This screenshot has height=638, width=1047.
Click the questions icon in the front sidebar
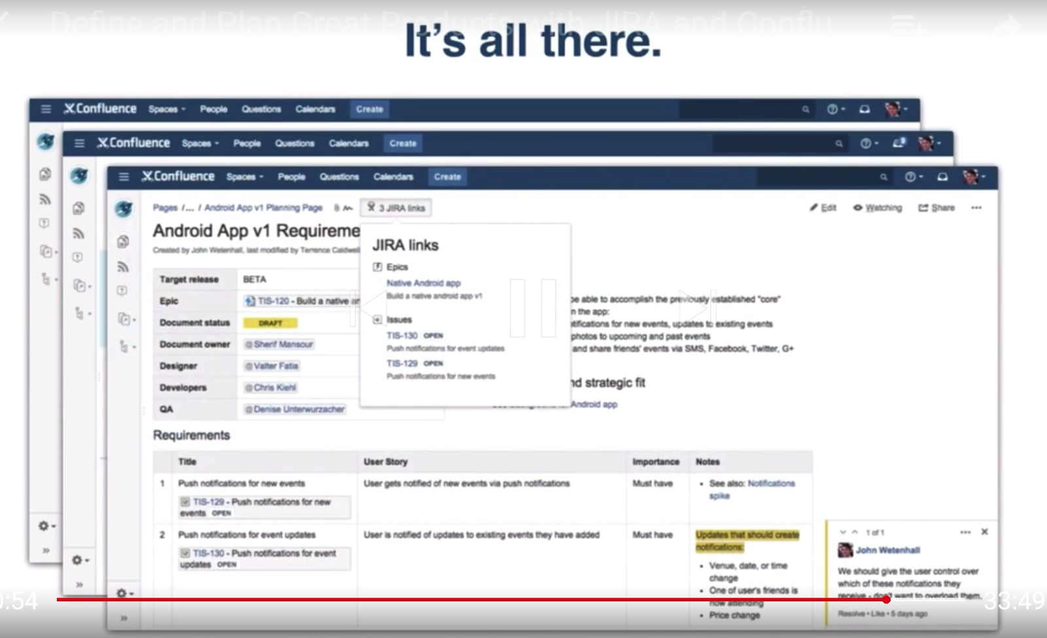[x=122, y=291]
